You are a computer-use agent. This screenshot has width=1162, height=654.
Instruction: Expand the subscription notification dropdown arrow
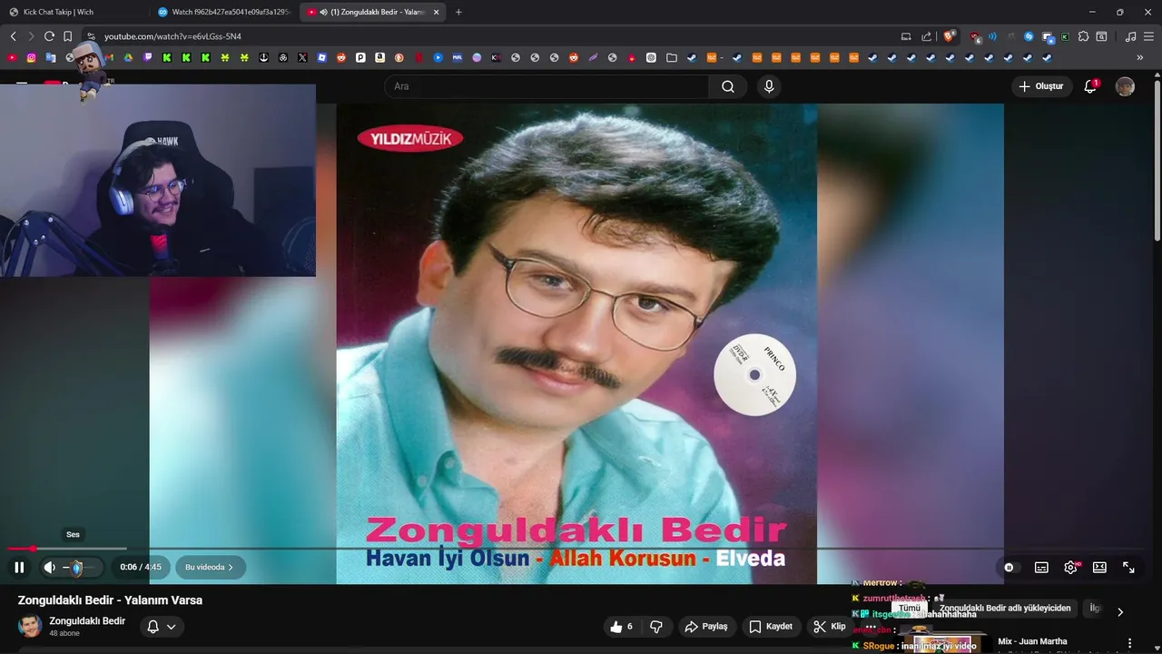pos(171,627)
